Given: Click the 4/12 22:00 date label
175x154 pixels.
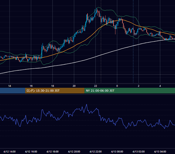Looking at the screenshot, I should tap(95, 151).
